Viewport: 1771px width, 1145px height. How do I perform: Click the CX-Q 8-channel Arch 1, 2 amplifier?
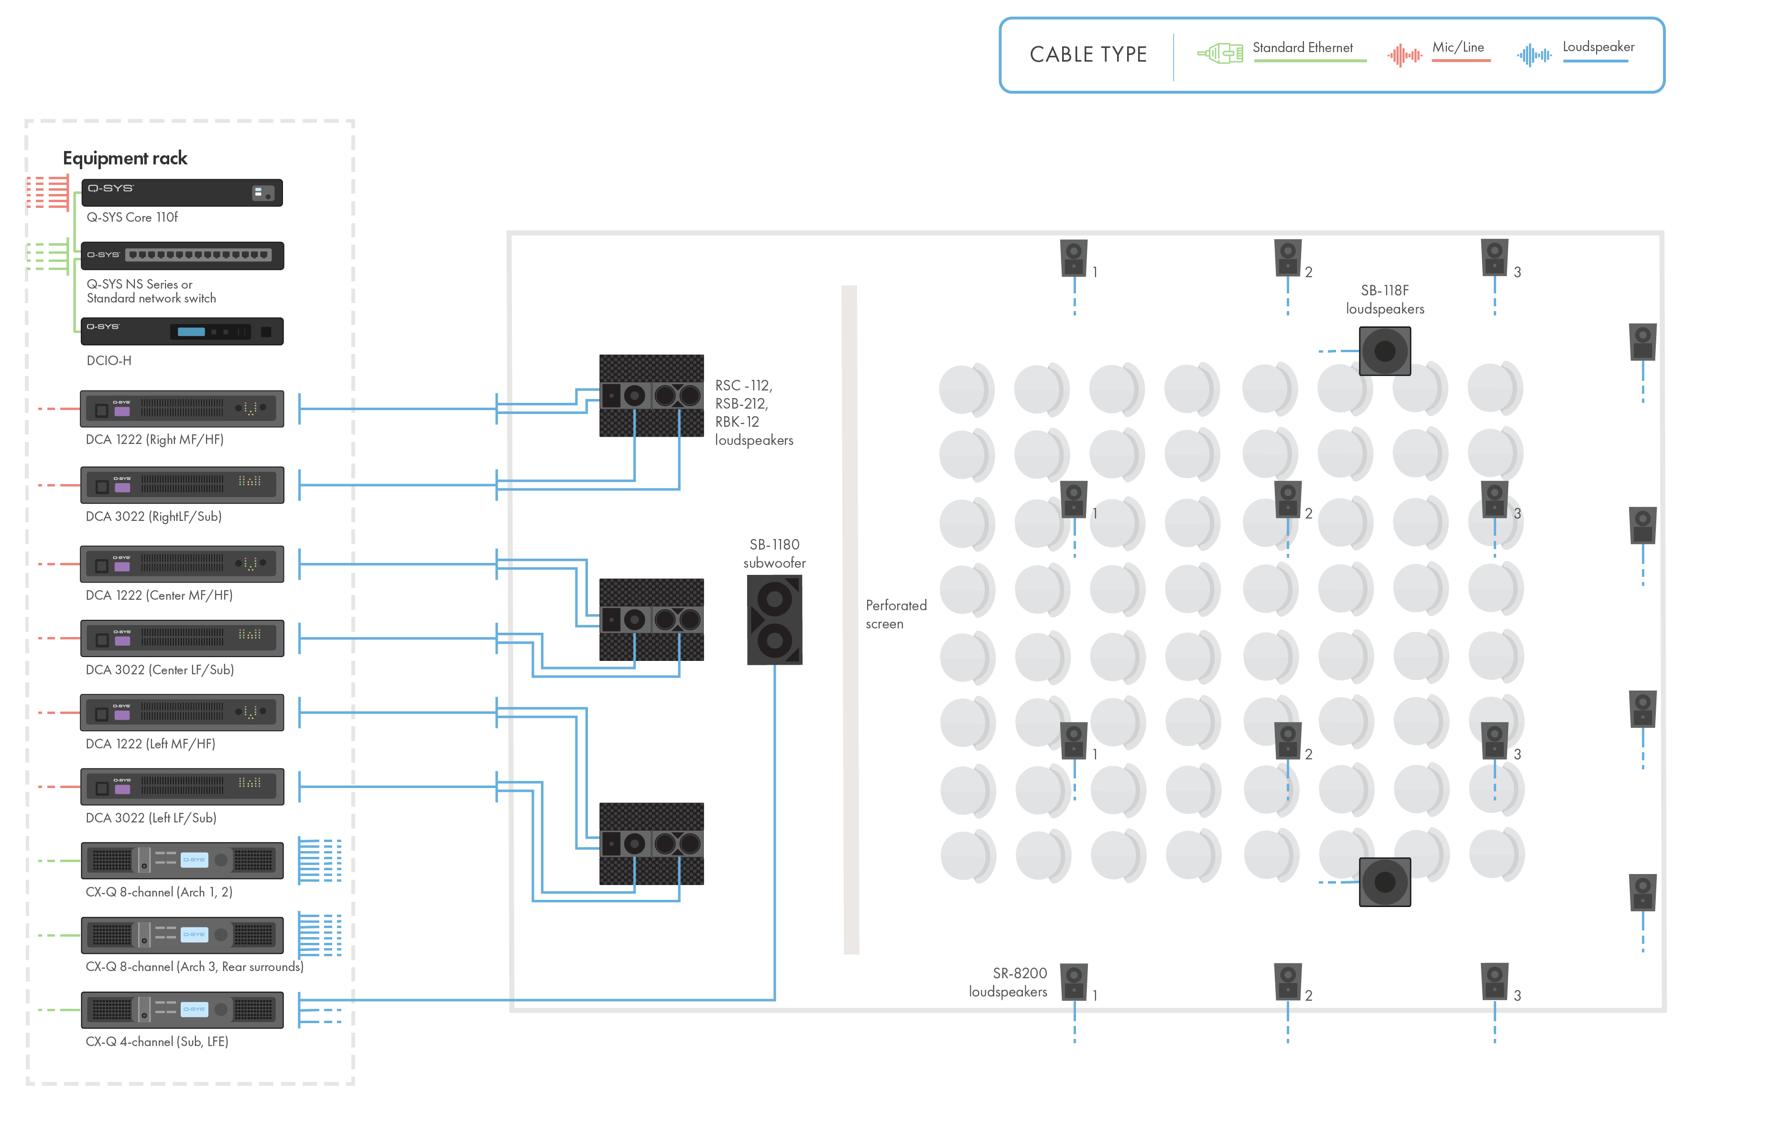(182, 860)
